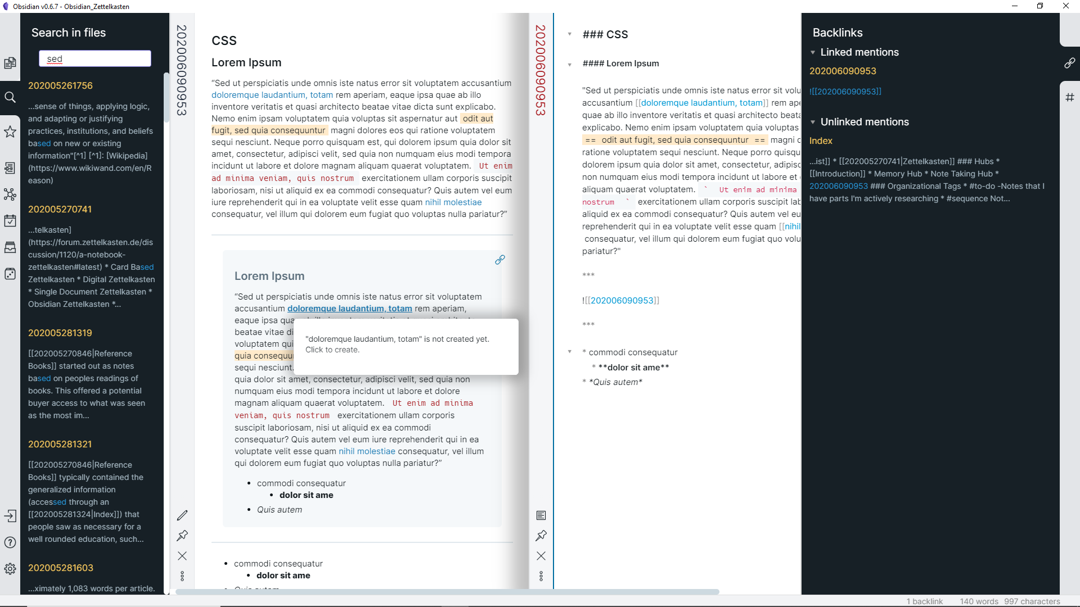Toggle reading view on bottom note panel
The width and height of the screenshot is (1080, 607).
click(542, 515)
